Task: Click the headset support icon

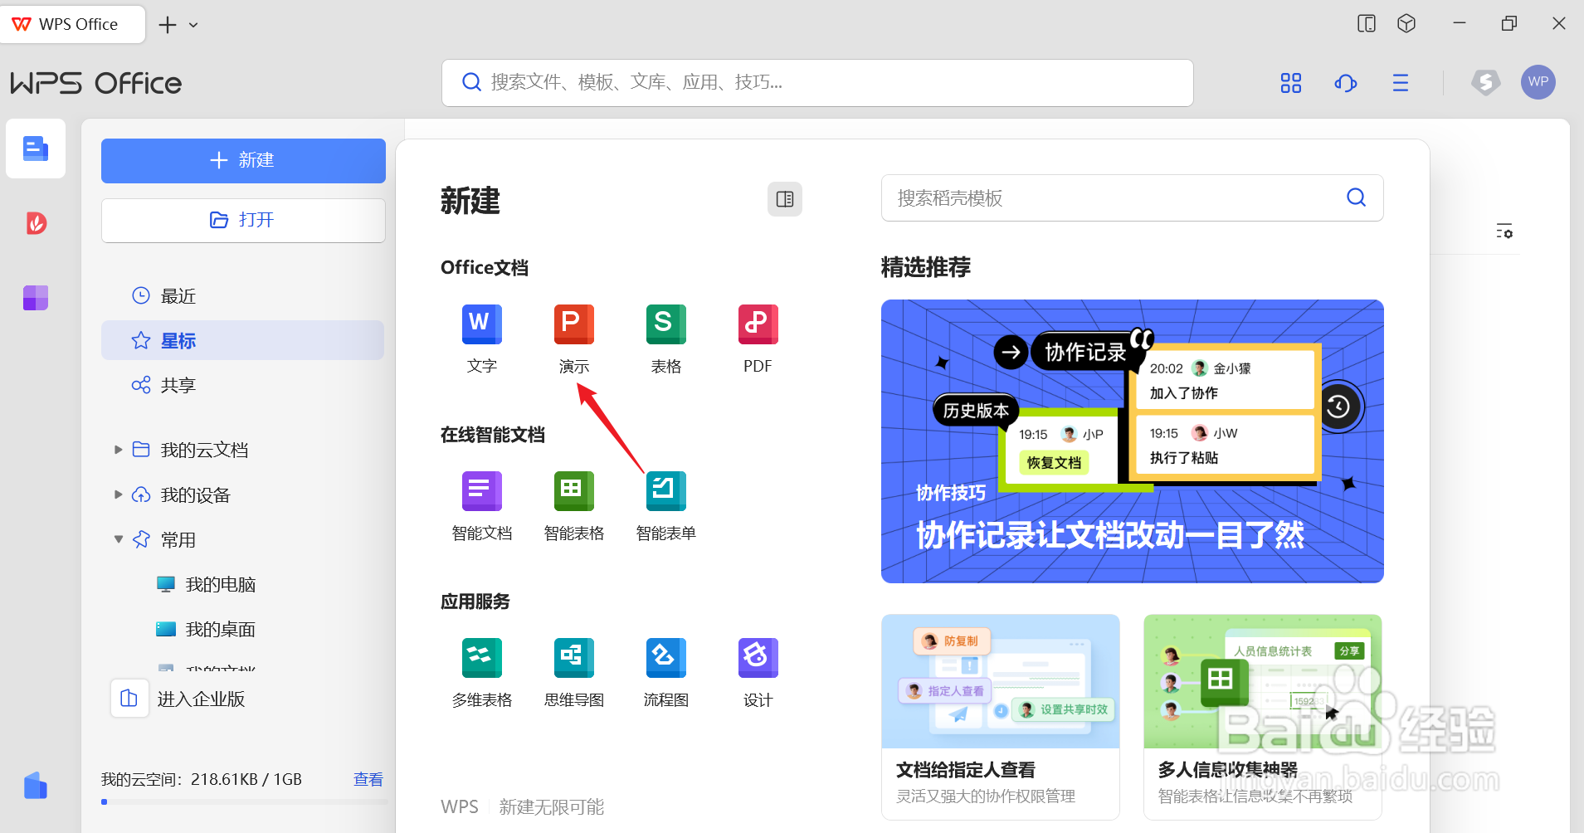Action: point(1345,83)
